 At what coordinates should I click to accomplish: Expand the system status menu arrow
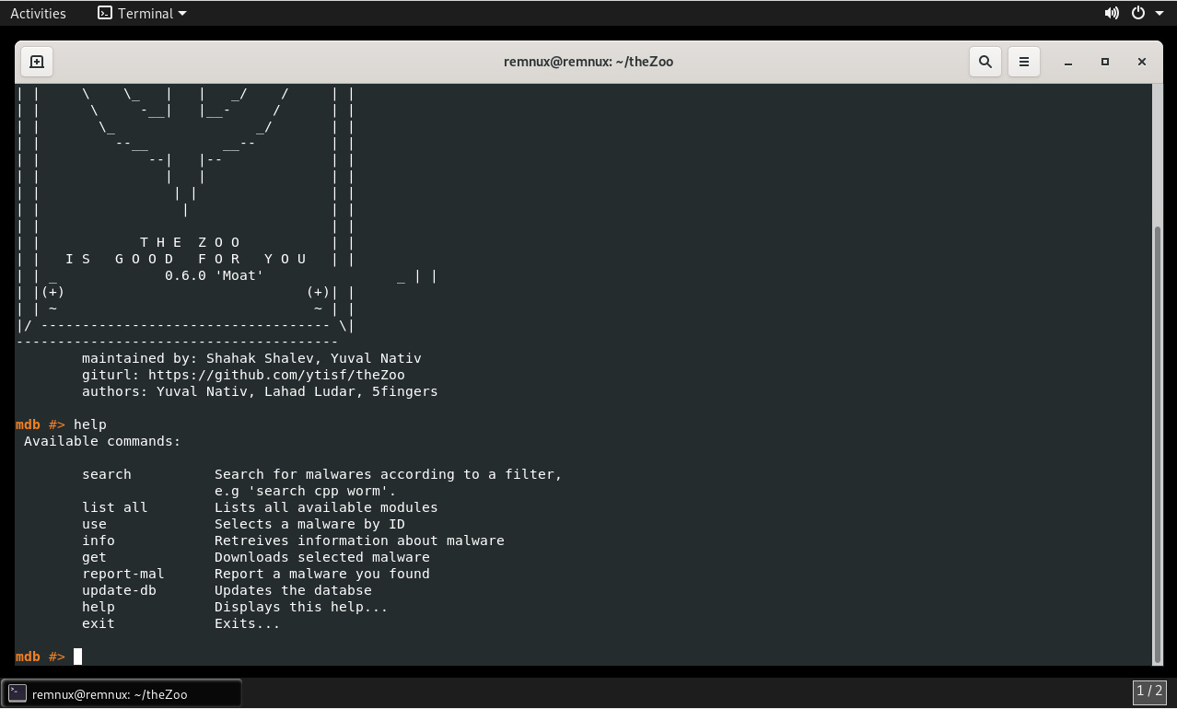(1159, 14)
